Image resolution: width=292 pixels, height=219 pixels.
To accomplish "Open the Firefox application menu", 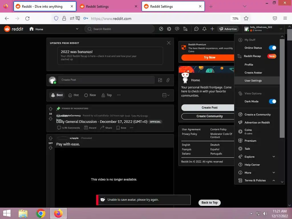I will pos(285,18).
